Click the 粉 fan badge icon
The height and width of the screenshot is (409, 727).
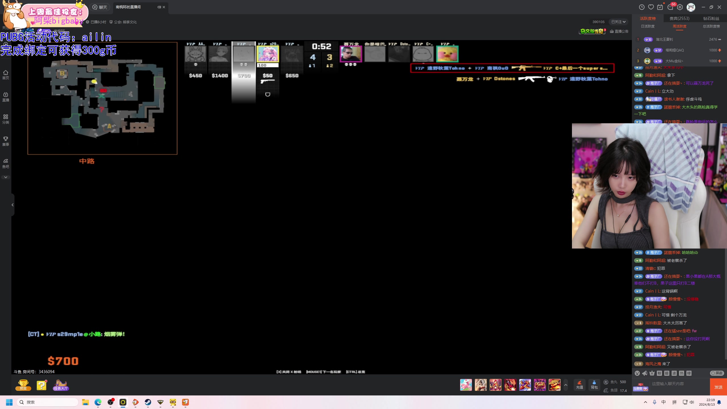(659, 373)
